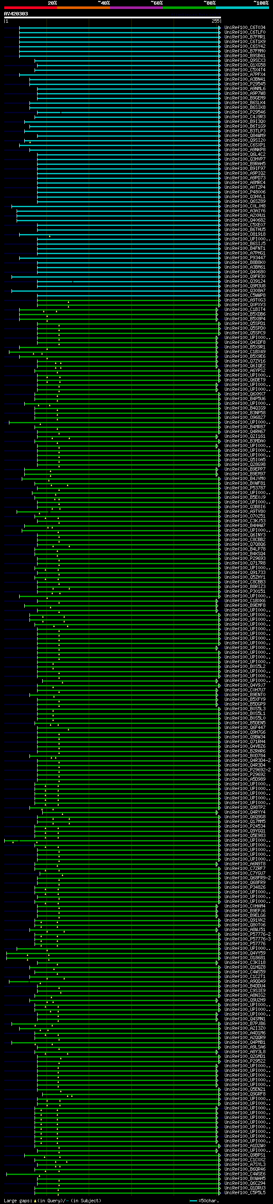Select the UniRef100_A9P7W8 label
The image size is (273, 1204).
click(244, 94)
